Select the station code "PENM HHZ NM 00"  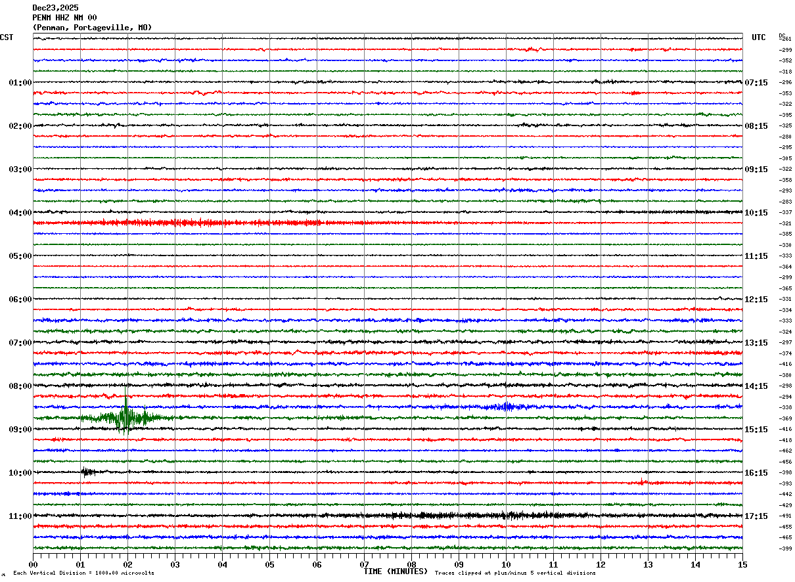(x=64, y=18)
